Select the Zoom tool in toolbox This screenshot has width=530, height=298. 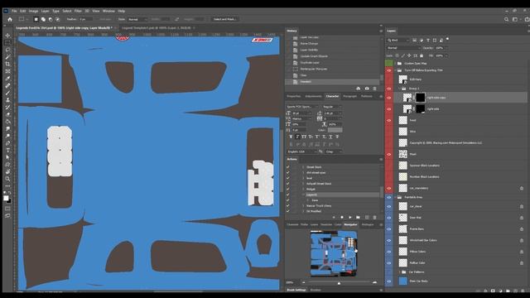(x=7, y=179)
